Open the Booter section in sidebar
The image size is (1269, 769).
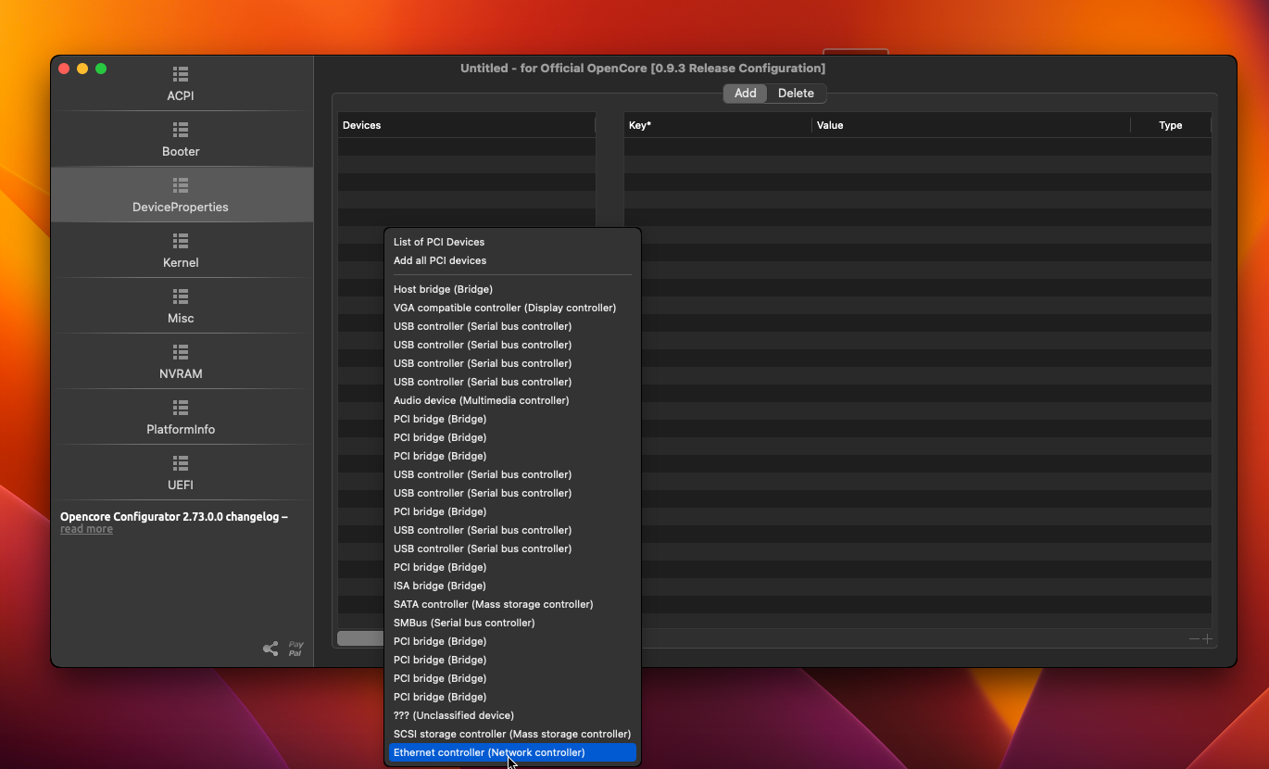click(x=181, y=139)
